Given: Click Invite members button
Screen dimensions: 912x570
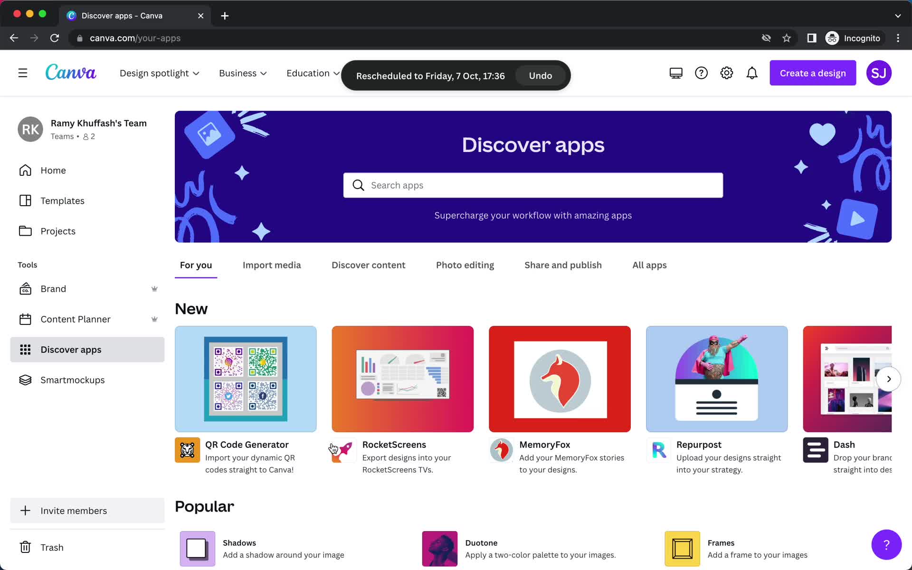Looking at the screenshot, I should (x=87, y=511).
